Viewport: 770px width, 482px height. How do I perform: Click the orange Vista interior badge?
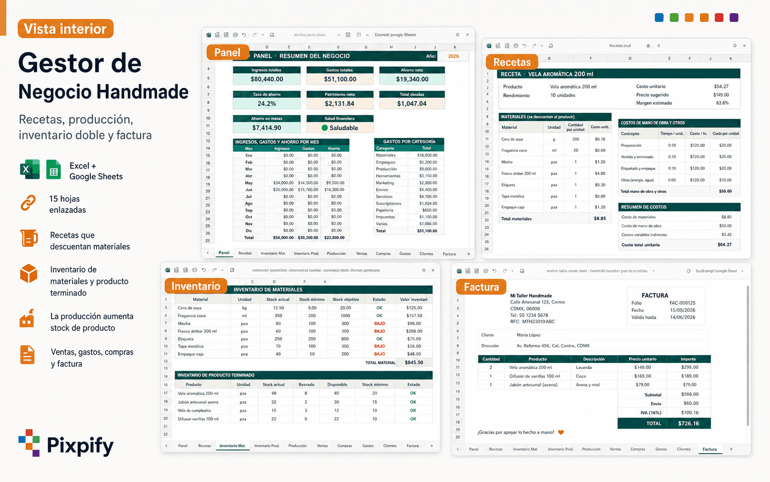(x=66, y=29)
